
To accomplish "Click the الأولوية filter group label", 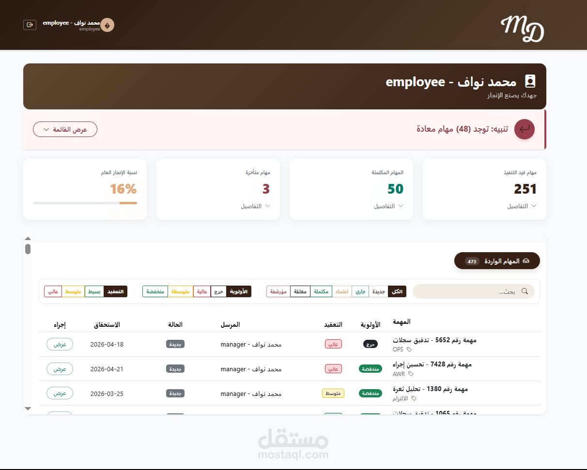I will pos(239,291).
